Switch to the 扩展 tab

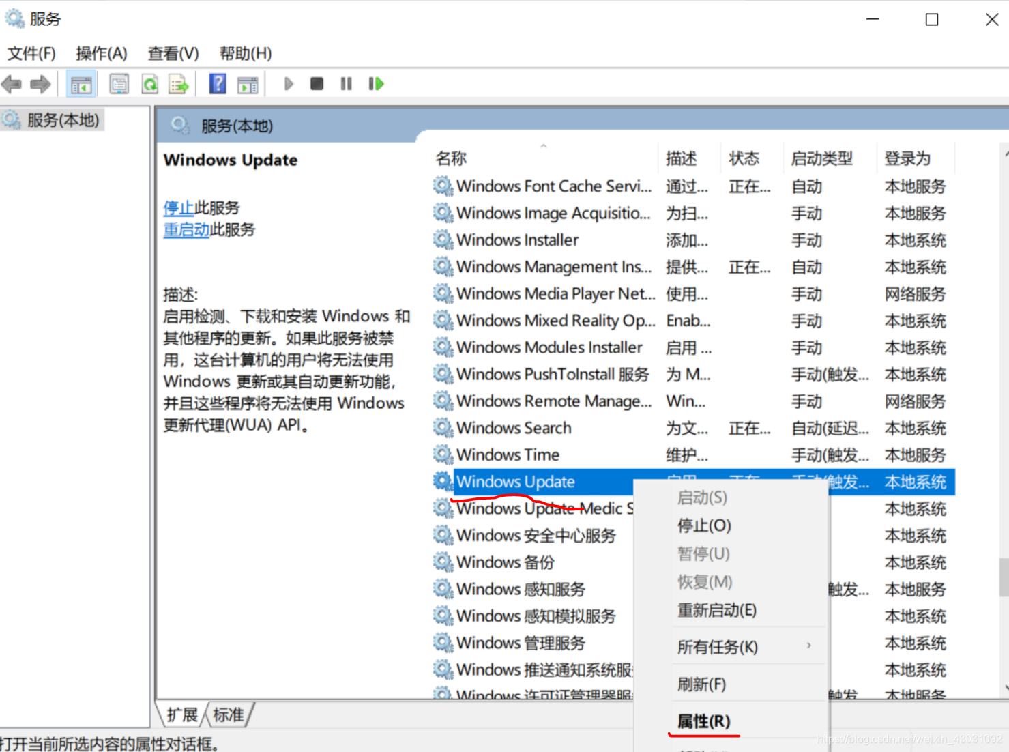[182, 714]
